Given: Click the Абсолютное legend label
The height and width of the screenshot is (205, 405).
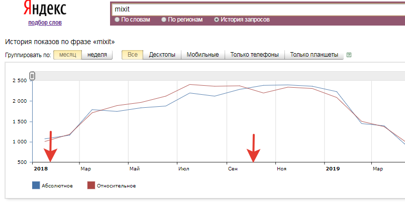Looking at the screenshot, I should tap(57, 185).
